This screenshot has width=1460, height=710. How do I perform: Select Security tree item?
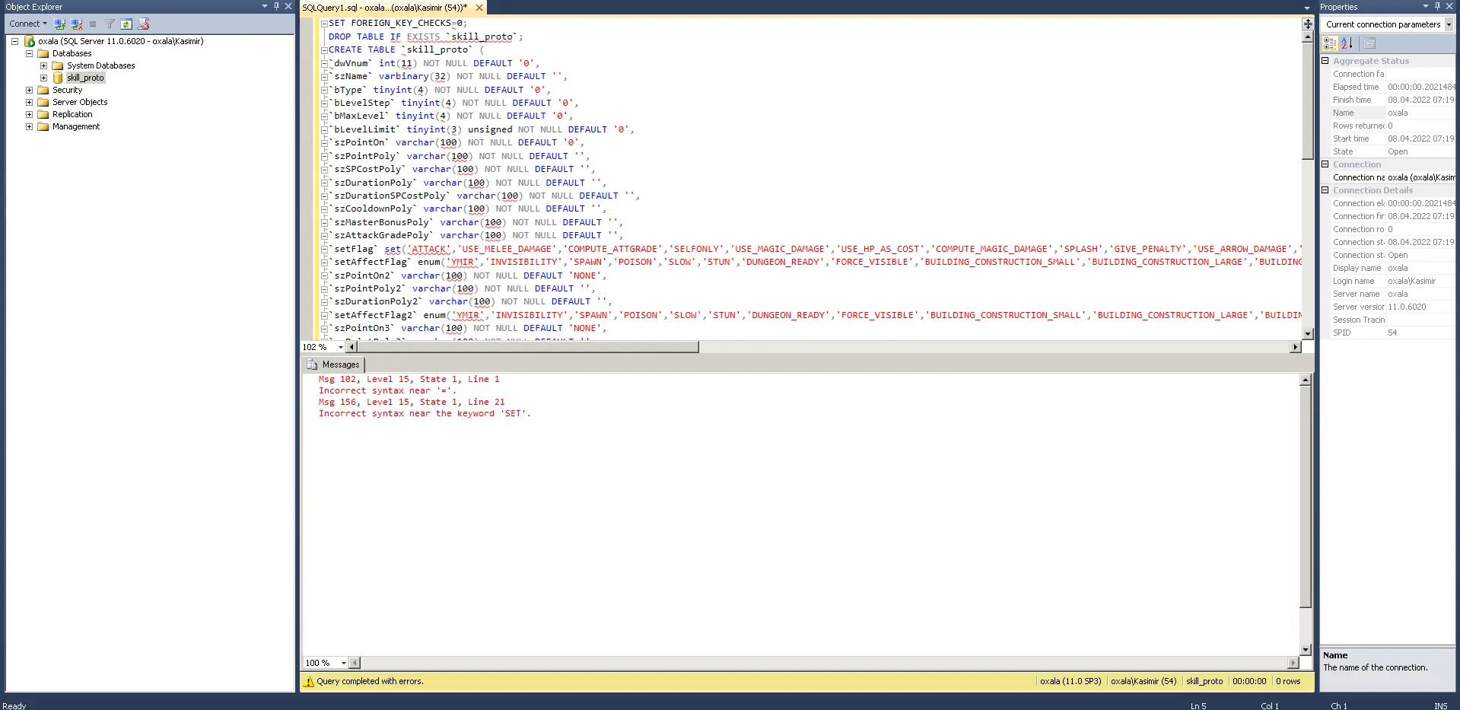point(67,90)
